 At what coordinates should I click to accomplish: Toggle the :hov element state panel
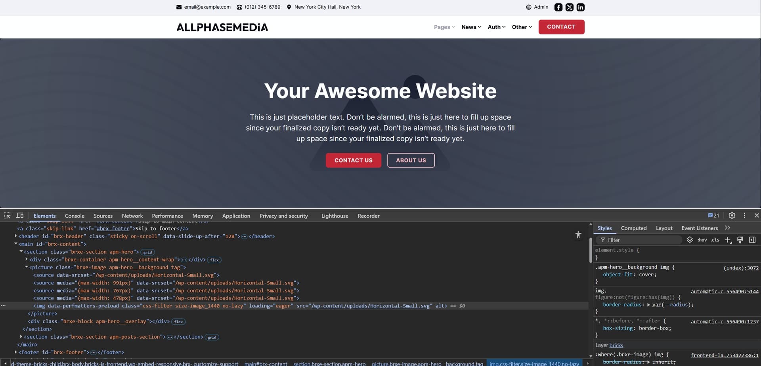(702, 240)
